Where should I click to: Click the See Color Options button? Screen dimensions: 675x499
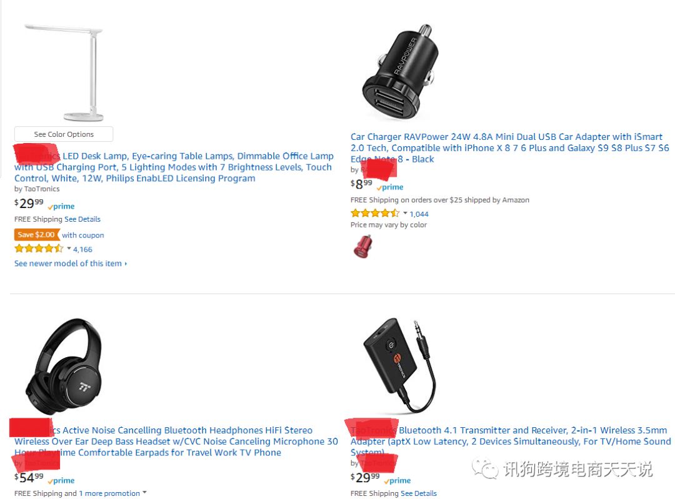click(x=64, y=134)
